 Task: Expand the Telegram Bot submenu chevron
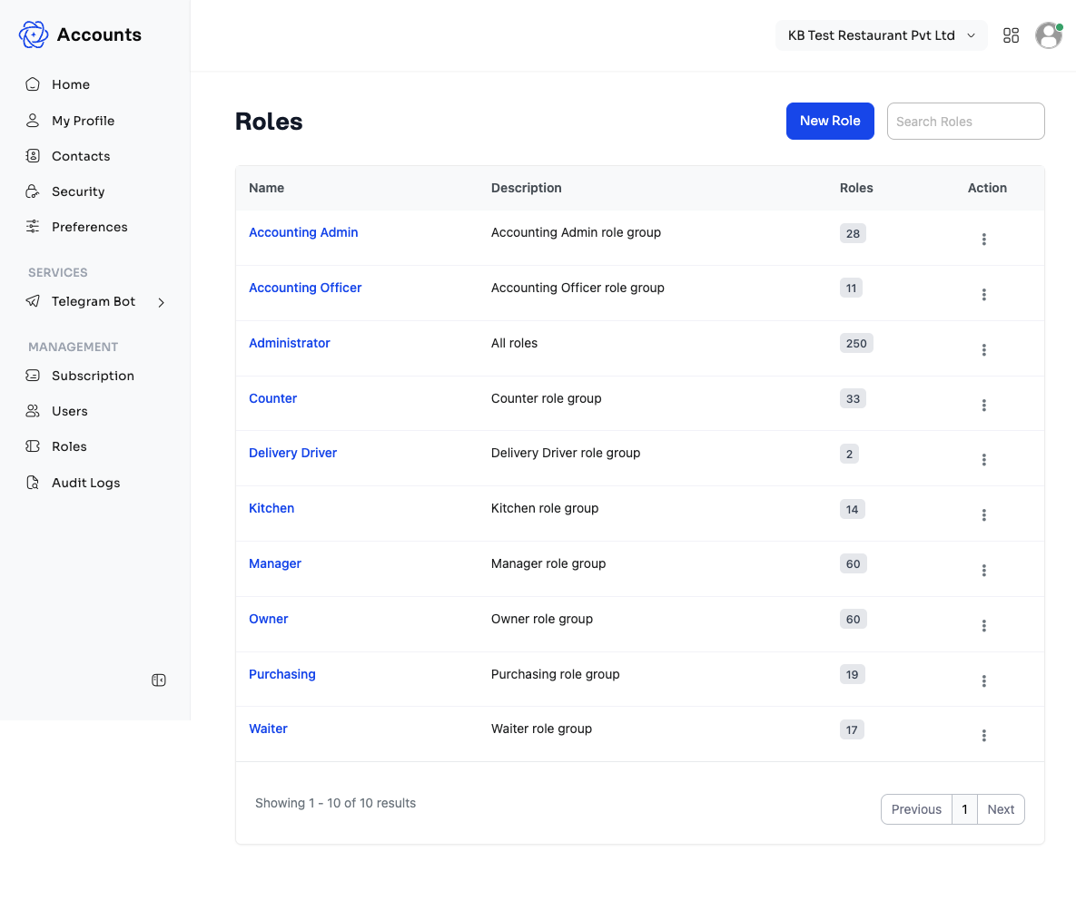point(162,302)
